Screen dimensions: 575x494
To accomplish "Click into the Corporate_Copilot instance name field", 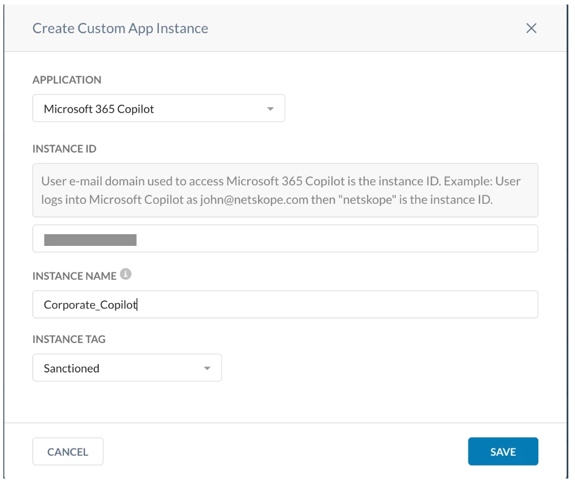I will coord(285,305).
